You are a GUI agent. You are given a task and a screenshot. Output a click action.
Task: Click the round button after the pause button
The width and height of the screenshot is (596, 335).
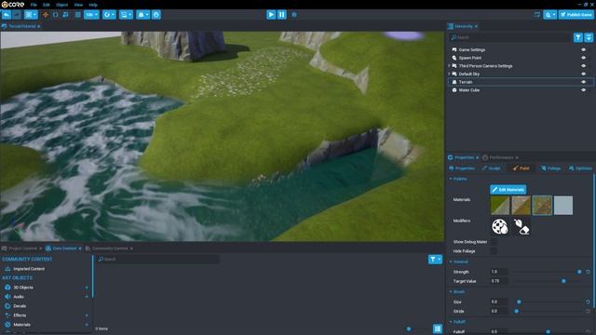pos(294,15)
